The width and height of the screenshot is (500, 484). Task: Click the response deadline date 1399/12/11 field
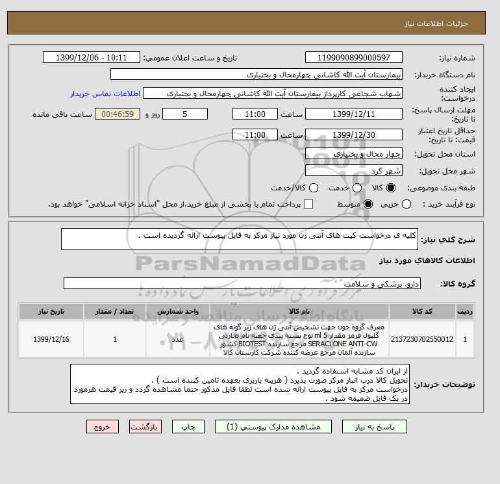coord(354,114)
